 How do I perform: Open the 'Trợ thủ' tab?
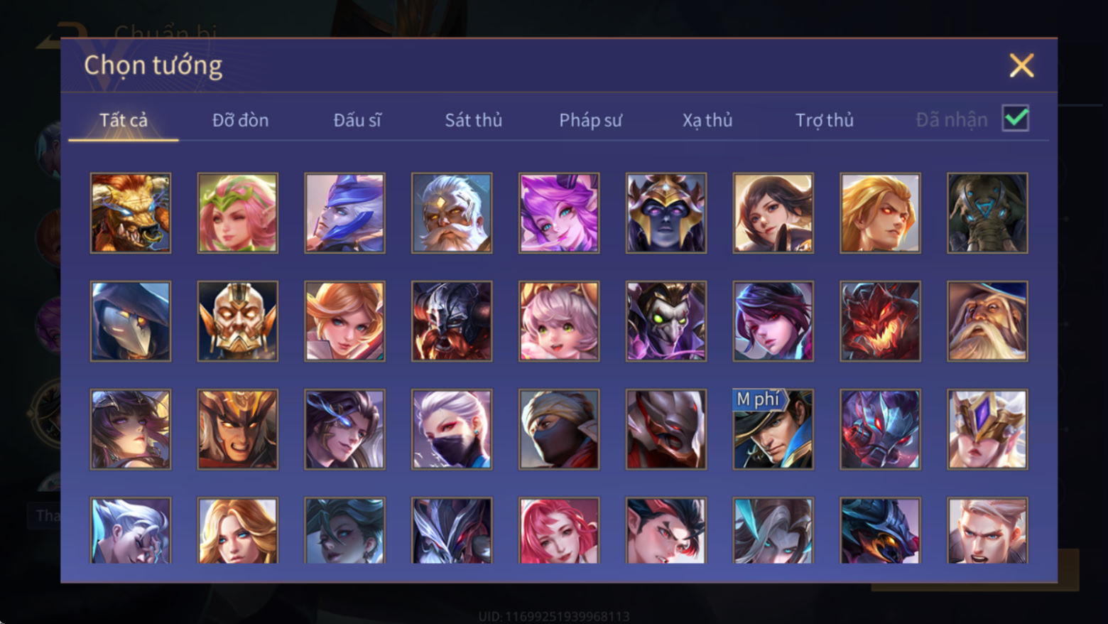point(825,120)
